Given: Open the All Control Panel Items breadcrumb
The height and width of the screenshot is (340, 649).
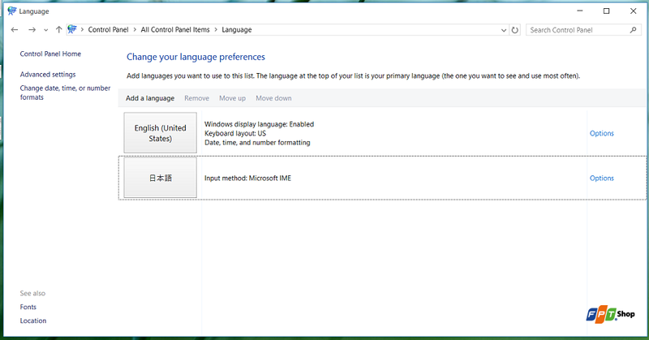Looking at the screenshot, I should click(x=175, y=30).
